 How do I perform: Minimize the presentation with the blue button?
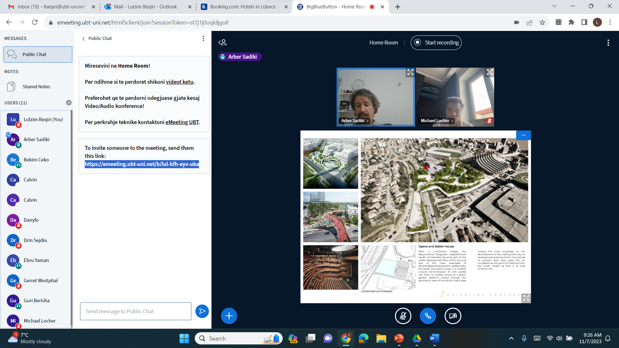pos(523,135)
